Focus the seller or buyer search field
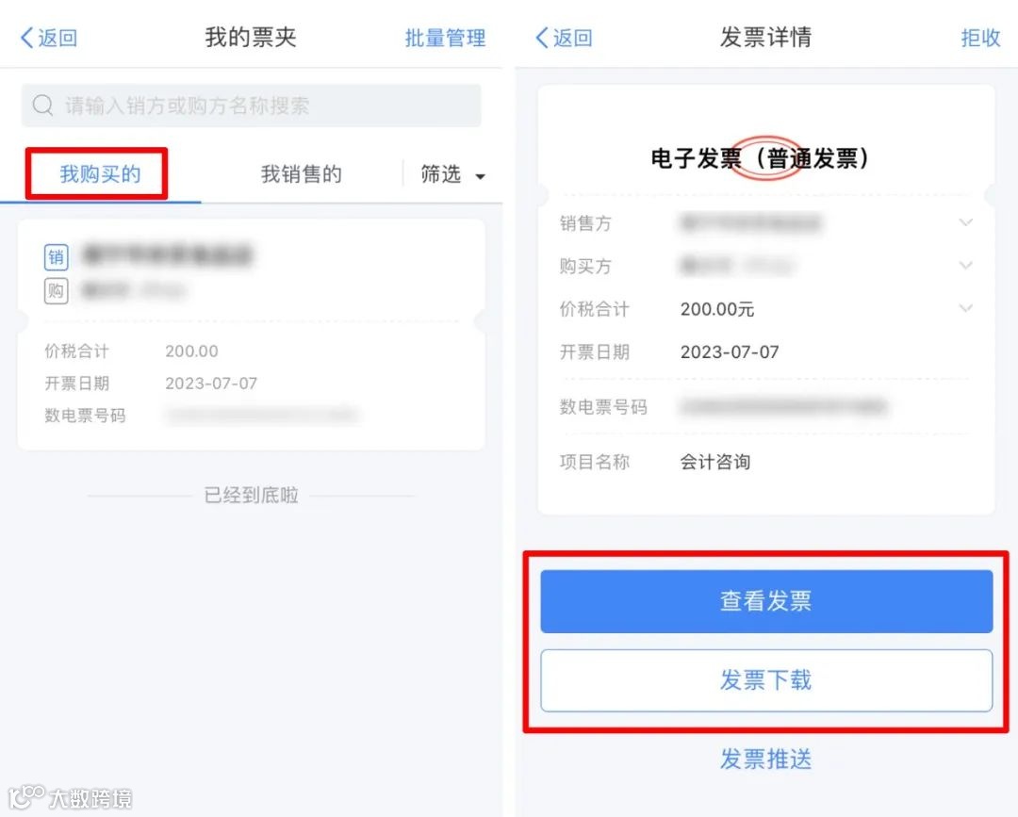This screenshot has height=817, width=1018. coord(252,106)
